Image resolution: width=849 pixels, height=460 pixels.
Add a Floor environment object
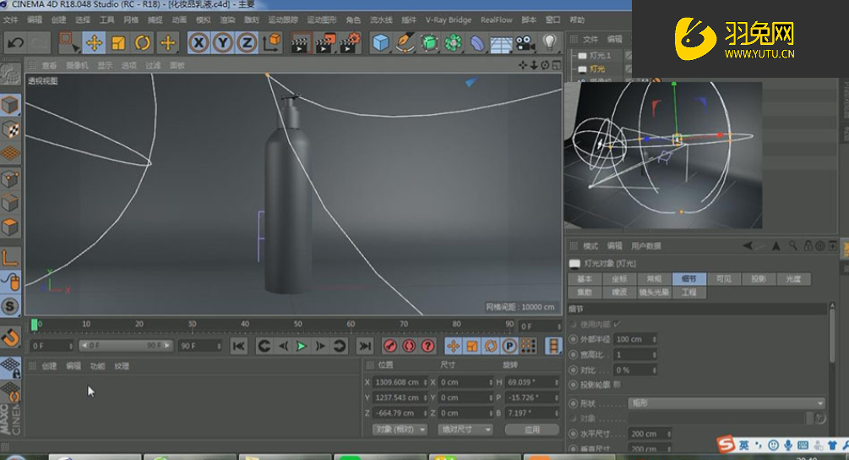point(501,43)
